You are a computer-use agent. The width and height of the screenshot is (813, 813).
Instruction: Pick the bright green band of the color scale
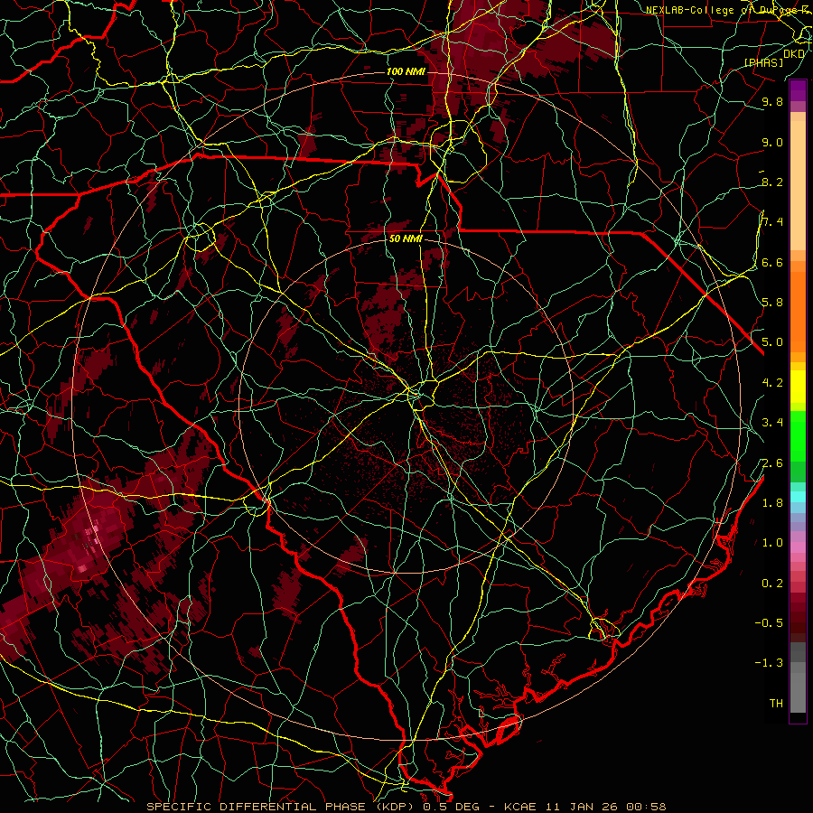click(798, 435)
